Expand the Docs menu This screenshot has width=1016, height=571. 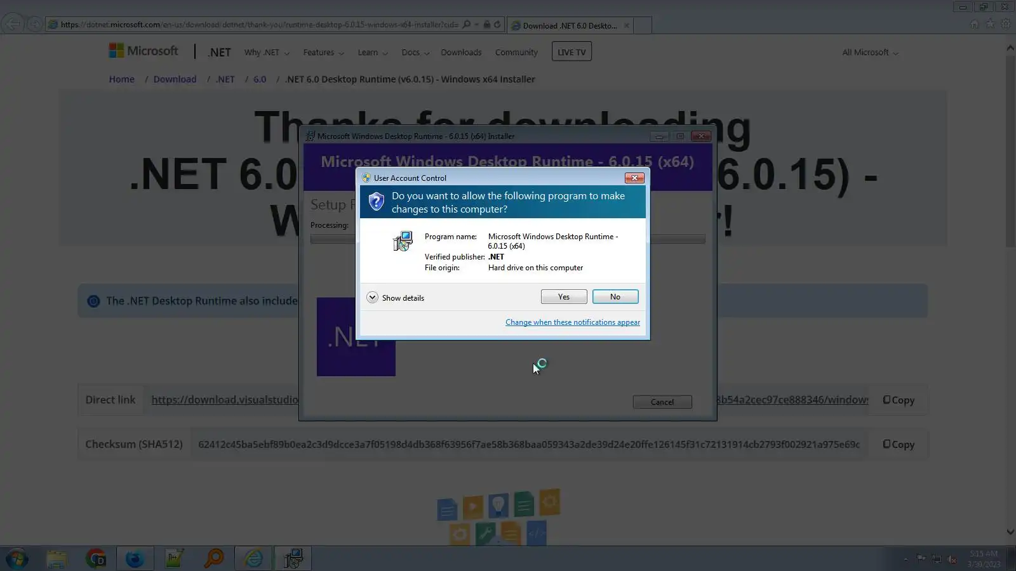point(415,53)
